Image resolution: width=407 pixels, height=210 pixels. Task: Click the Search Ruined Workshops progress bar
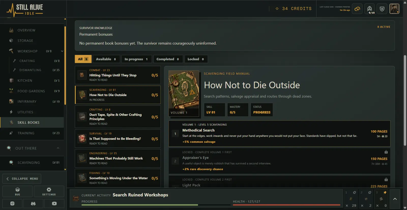156,205
